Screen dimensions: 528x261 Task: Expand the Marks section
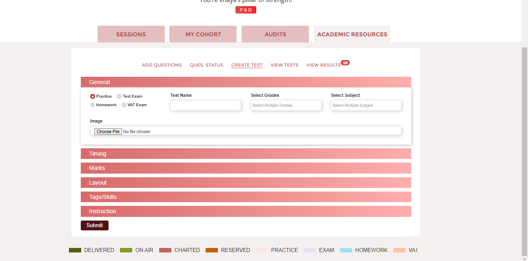pyautogui.click(x=246, y=168)
